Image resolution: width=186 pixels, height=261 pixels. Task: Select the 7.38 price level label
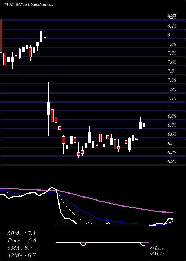(x=172, y=80)
